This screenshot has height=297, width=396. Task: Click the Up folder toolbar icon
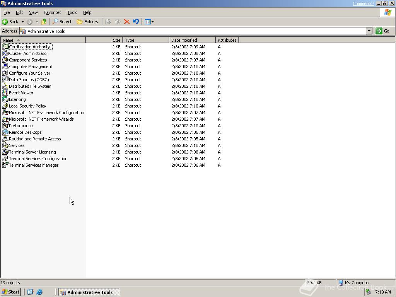pos(44,22)
